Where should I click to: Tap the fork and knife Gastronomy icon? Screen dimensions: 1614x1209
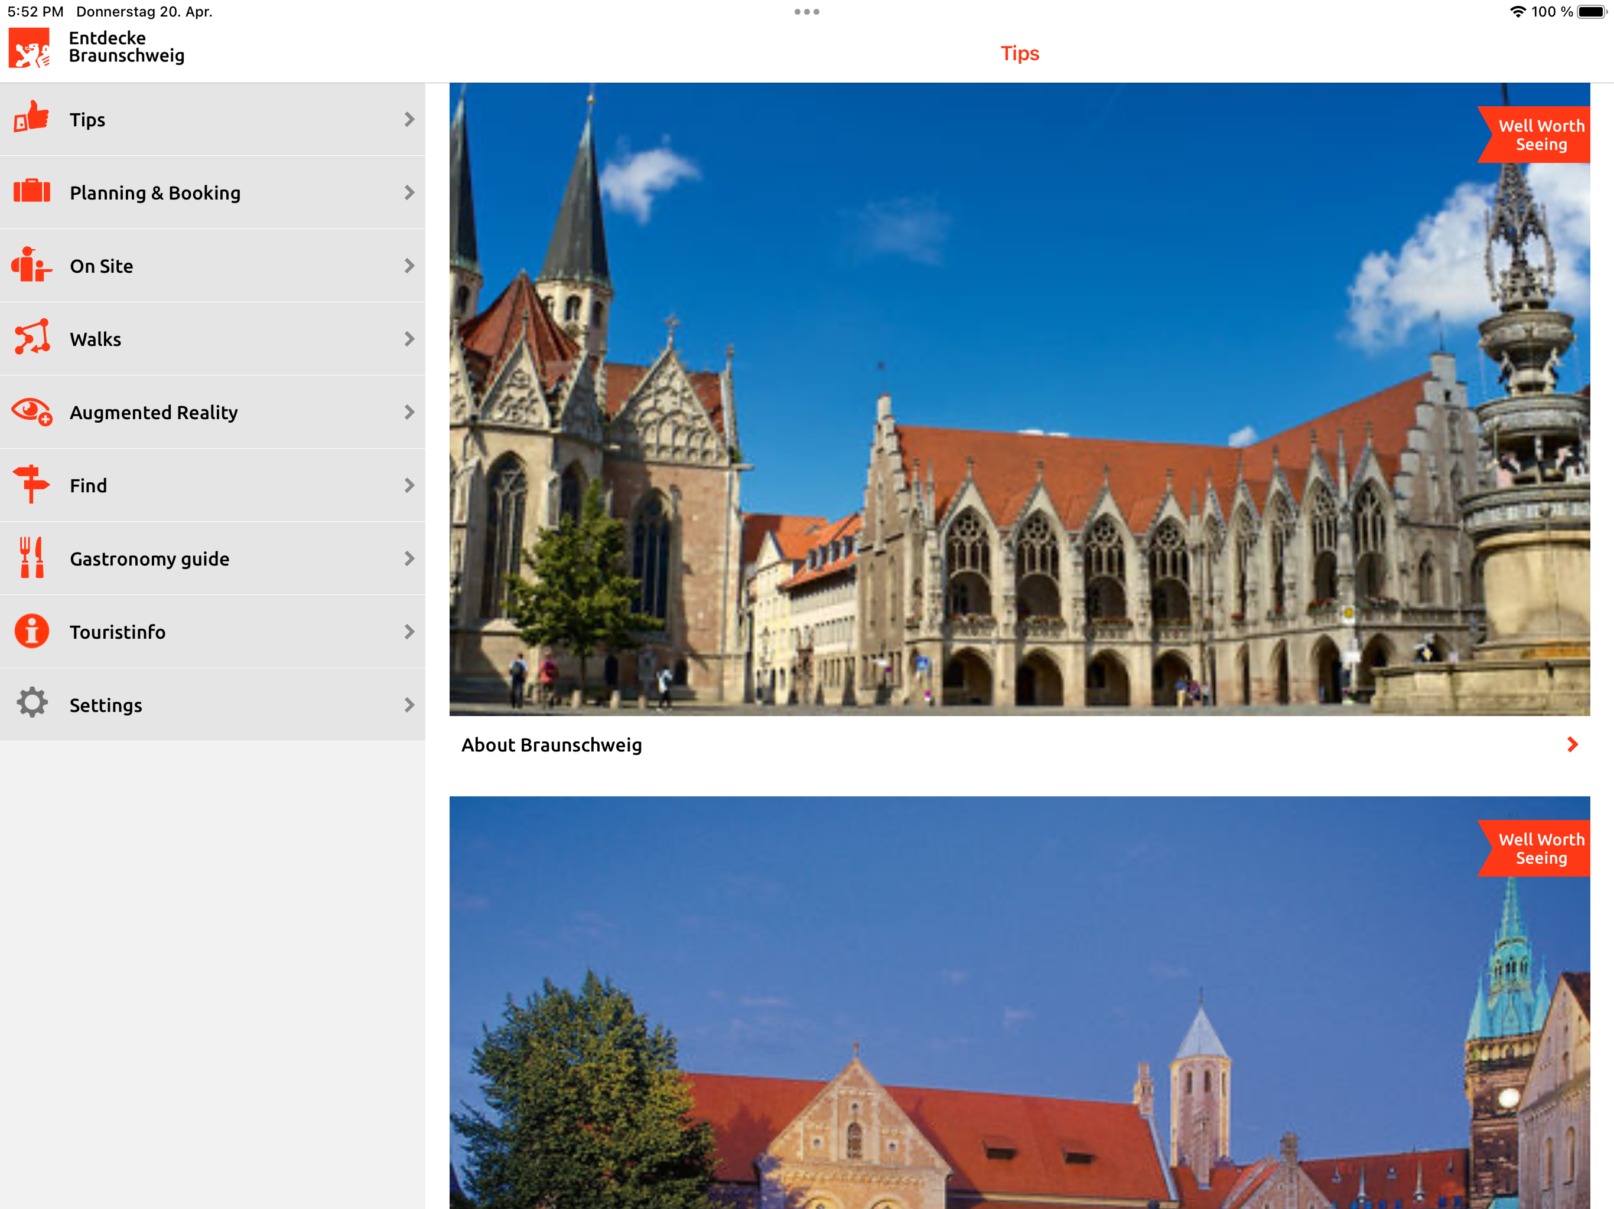tap(31, 558)
